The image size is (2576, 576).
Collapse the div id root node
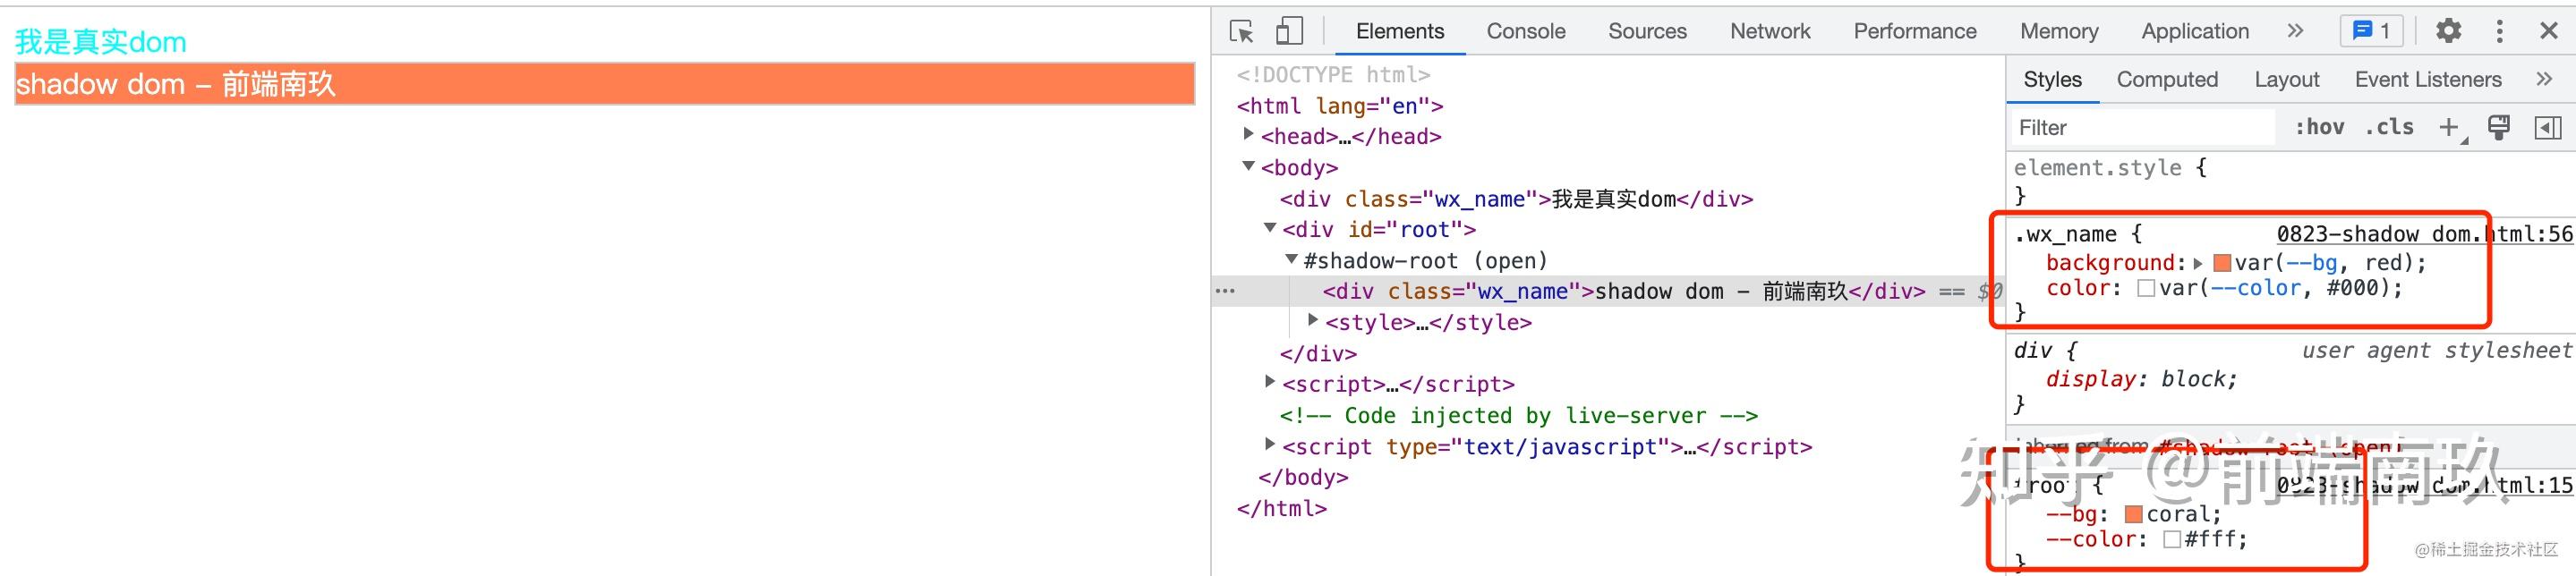coord(1270,228)
